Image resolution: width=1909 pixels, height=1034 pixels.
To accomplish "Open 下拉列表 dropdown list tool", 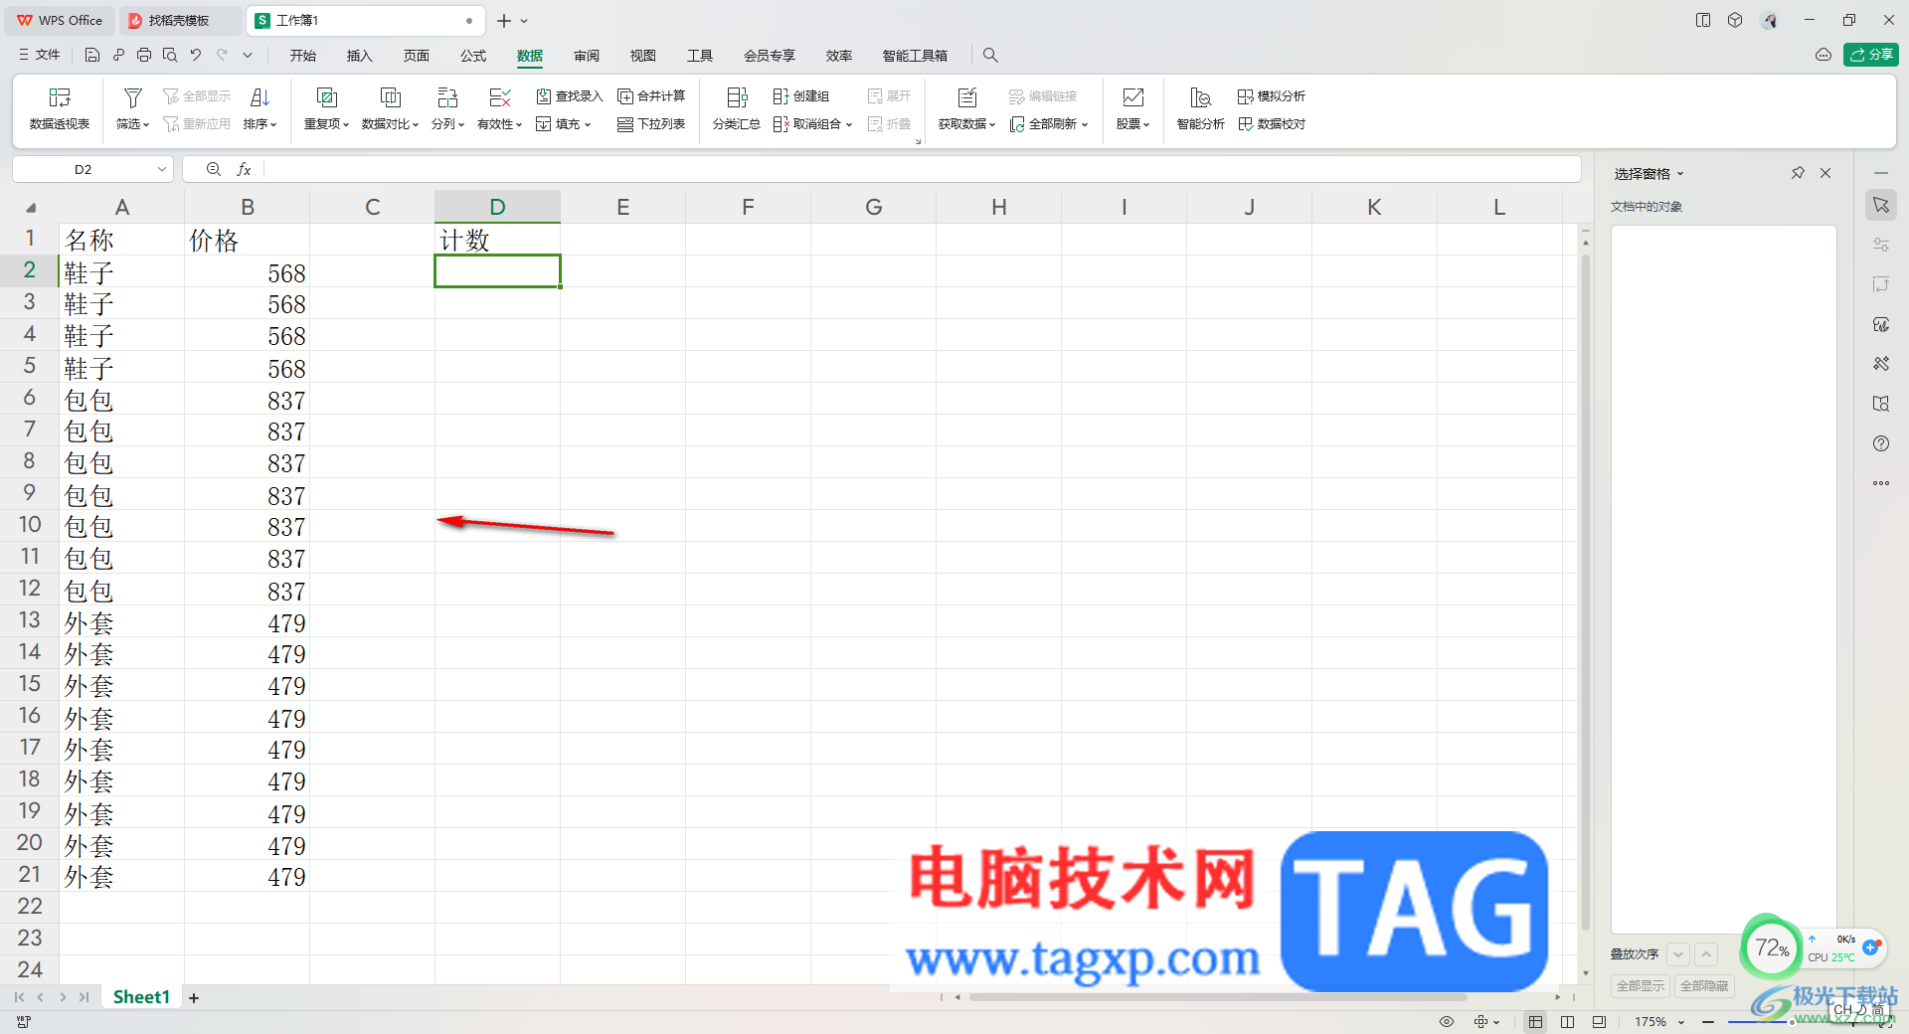I will (x=651, y=124).
